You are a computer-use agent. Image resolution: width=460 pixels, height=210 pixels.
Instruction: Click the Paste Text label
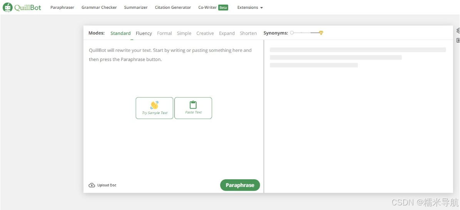pos(193,112)
